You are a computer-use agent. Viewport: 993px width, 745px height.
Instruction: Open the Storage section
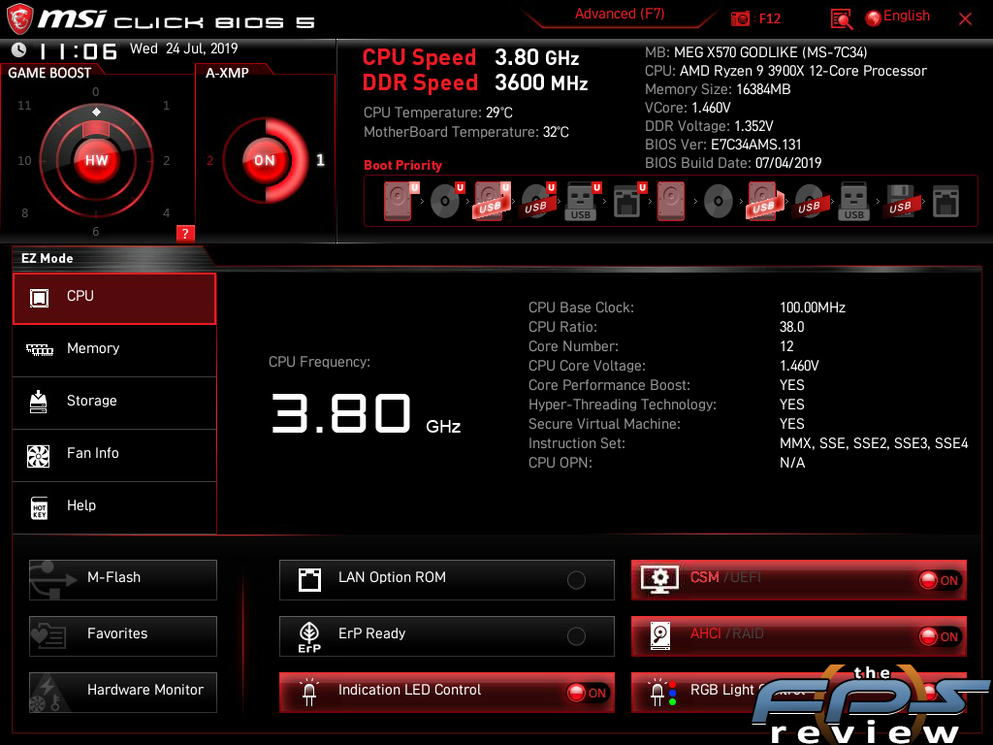pos(114,403)
